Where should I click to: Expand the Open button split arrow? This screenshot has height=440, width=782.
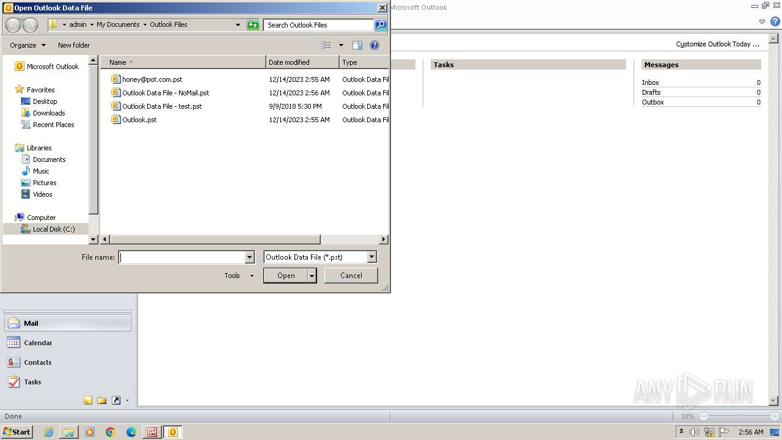pos(312,276)
